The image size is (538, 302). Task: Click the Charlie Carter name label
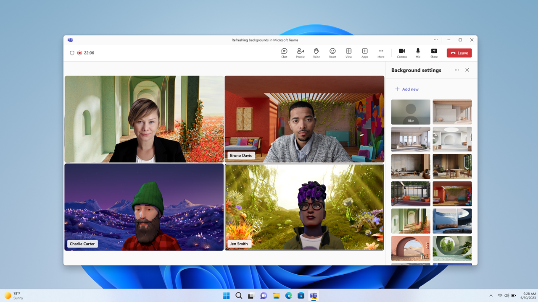[82, 244]
